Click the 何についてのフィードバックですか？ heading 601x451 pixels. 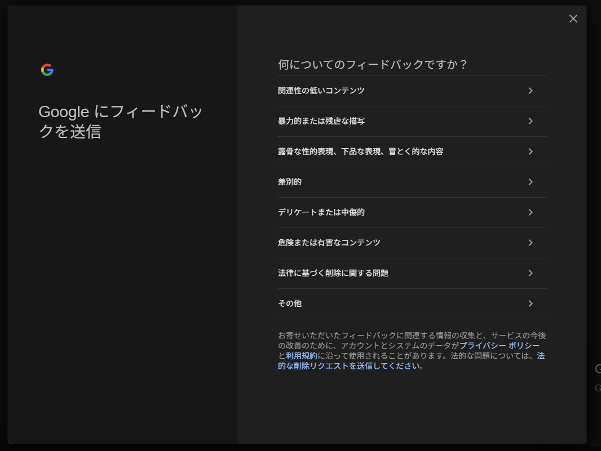point(373,64)
